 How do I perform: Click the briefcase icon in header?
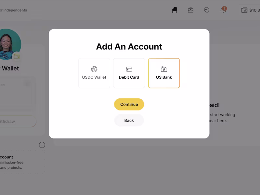[190, 10]
